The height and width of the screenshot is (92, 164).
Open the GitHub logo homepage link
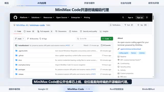click(x=15, y=17)
